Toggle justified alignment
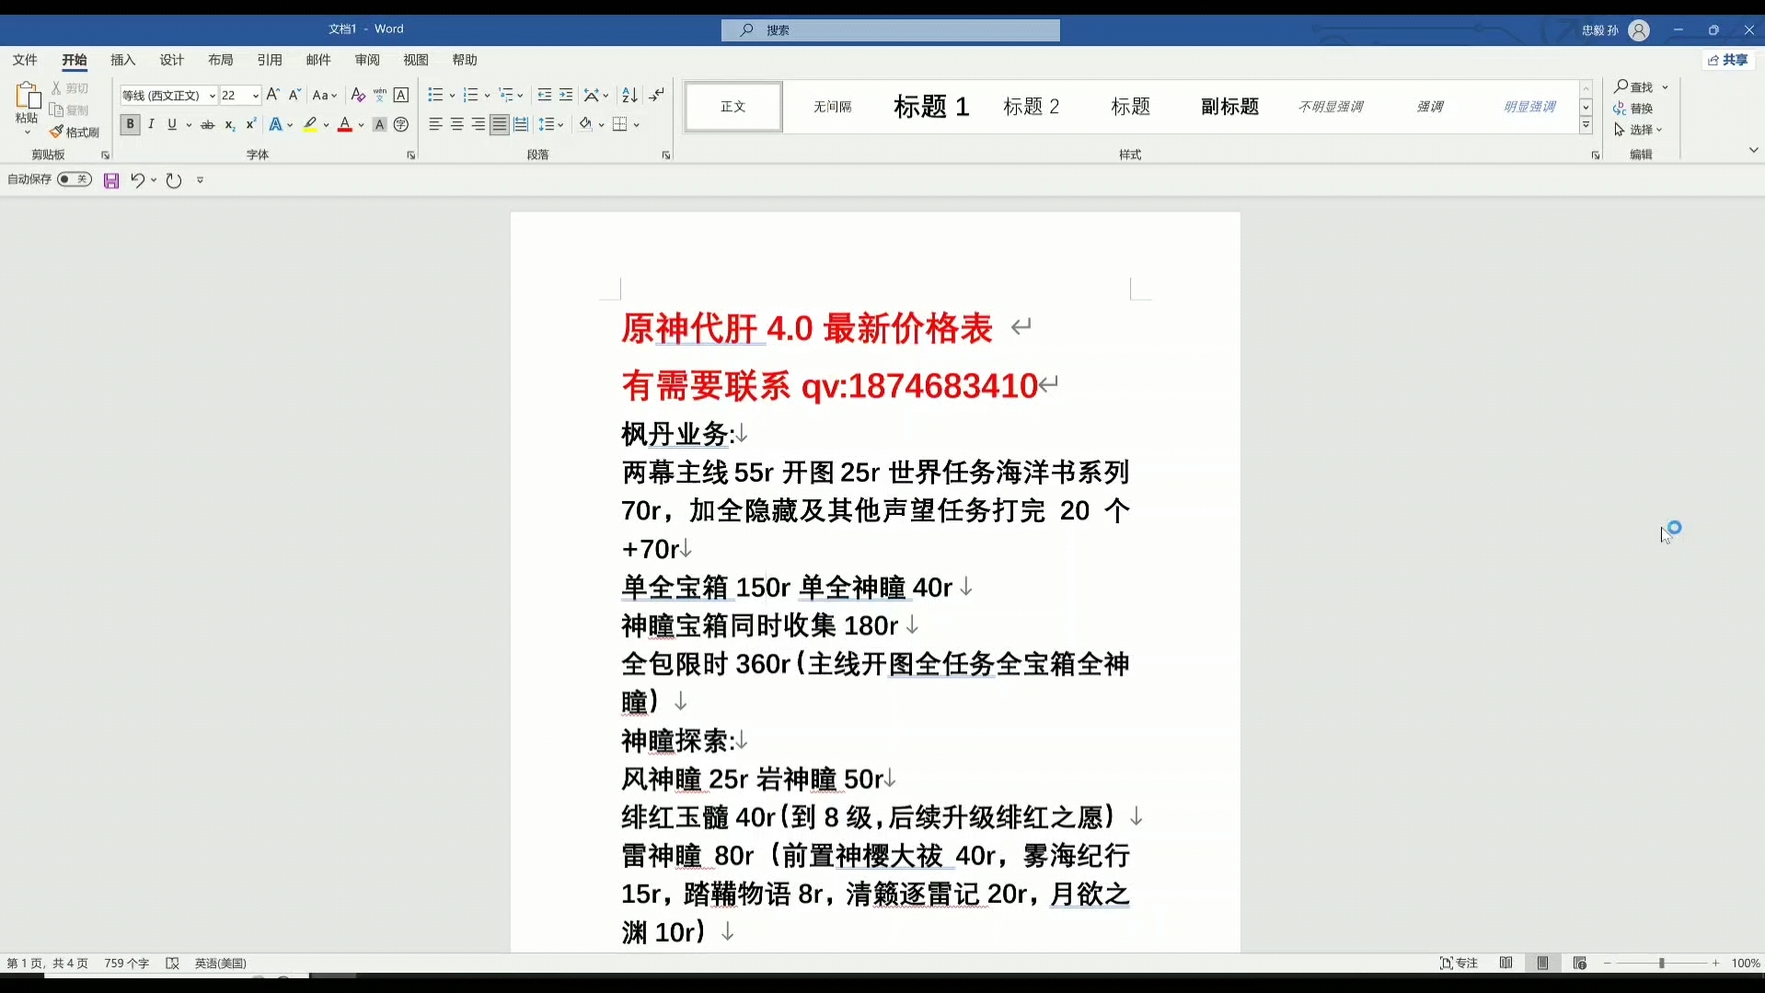The height and width of the screenshot is (993, 1765). [x=500, y=124]
